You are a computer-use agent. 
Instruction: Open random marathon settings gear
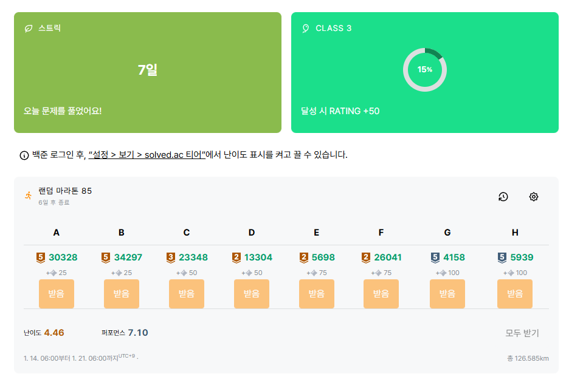(534, 197)
